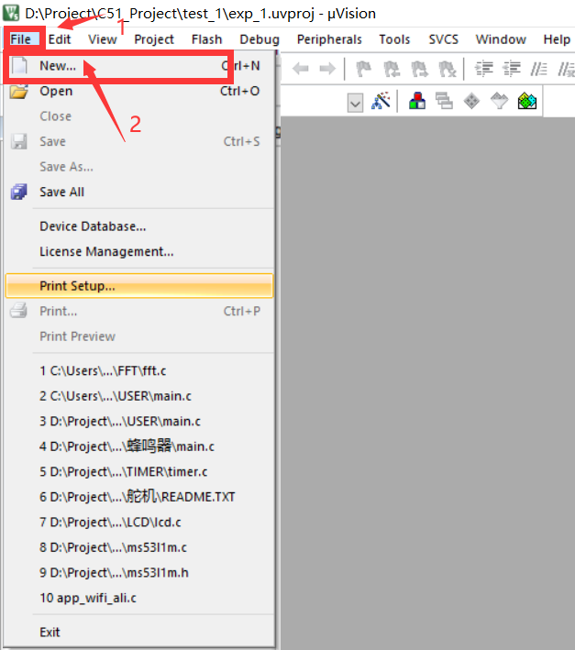The height and width of the screenshot is (650, 575).
Task: Open the Debug menu
Action: pos(260,39)
